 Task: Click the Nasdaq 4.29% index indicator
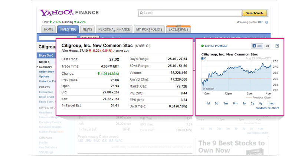[x=74, y=22]
